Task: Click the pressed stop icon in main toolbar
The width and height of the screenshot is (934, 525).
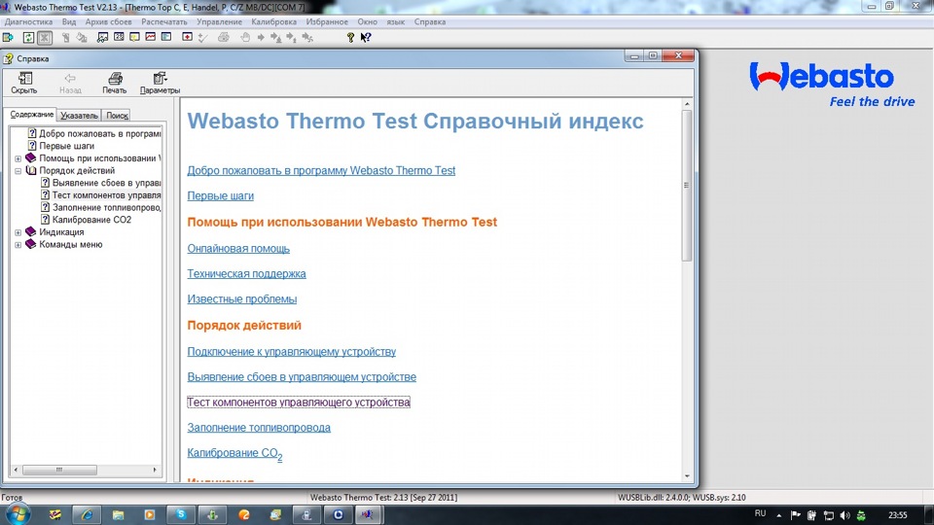Action: pos(45,38)
